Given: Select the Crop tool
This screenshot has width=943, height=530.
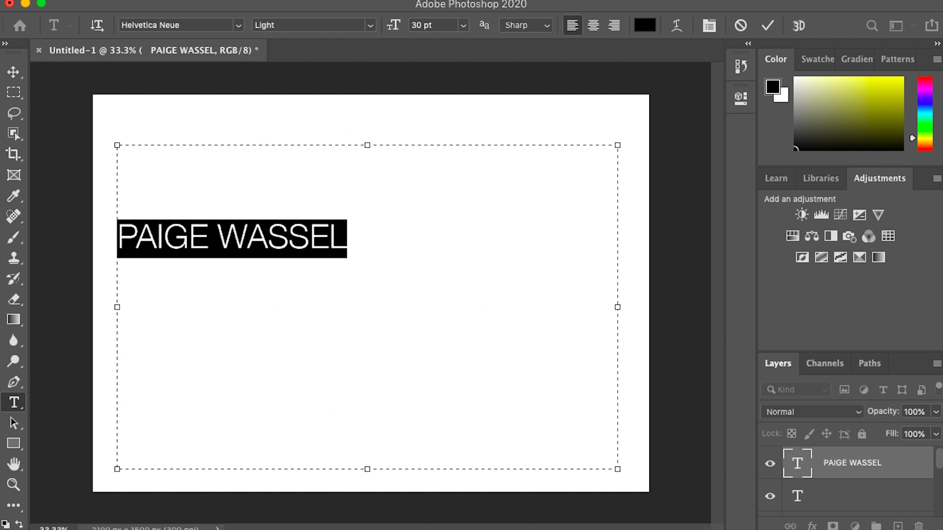Looking at the screenshot, I should (13, 154).
